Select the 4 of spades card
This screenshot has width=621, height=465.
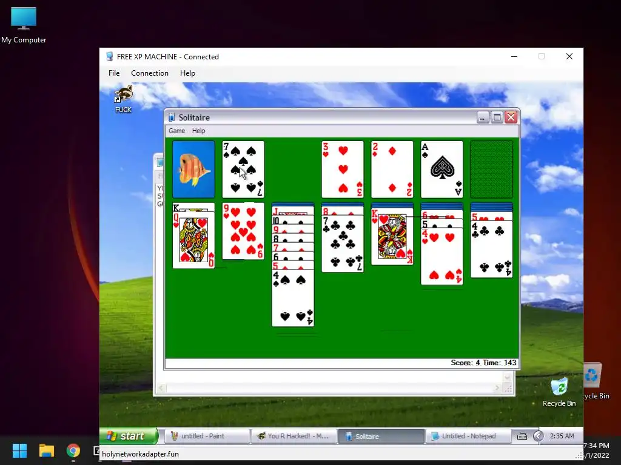pos(293,298)
